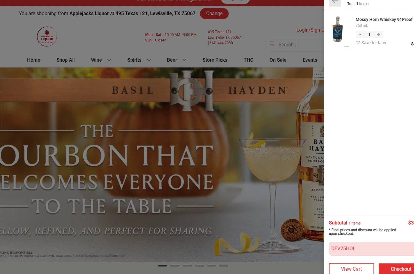414x274 pixels.
Task: Open the Mossy Horn Whiskey bottle thumbnail
Action: pyautogui.click(x=338, y=29)
